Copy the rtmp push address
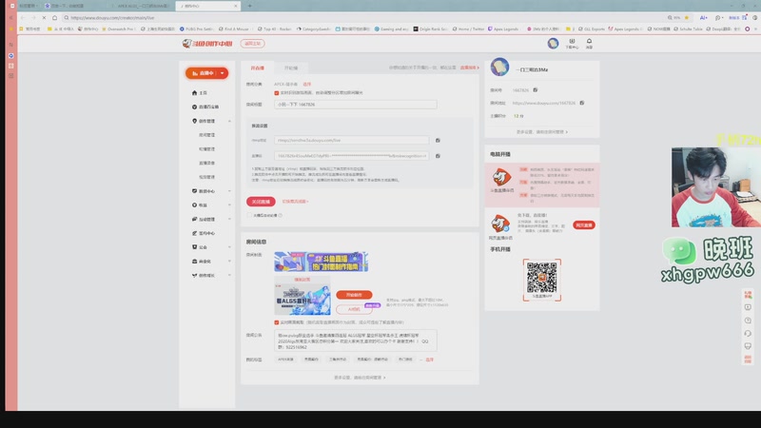 point(438,140)
